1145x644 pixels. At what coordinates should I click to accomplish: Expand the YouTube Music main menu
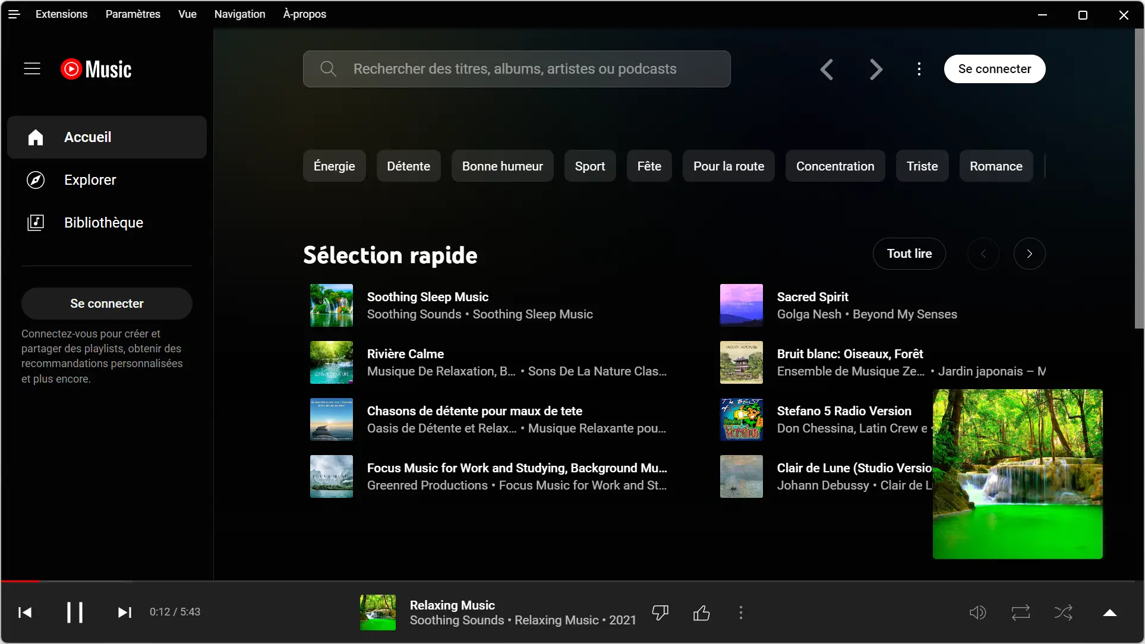tap(31, 69)
